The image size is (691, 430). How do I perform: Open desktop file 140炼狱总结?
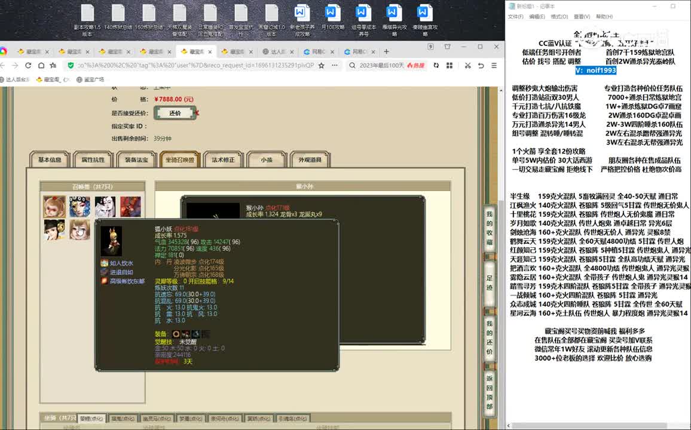click(118, 17)
